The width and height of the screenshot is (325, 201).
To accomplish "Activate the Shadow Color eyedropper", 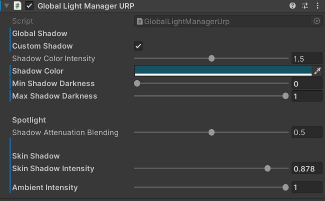I will click(x=317, y=71).
